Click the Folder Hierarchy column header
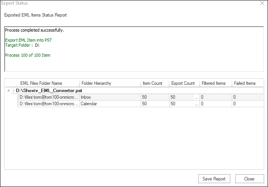 point(110,83)
